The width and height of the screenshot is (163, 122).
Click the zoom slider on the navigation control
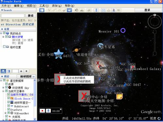[x=155, y=43]
